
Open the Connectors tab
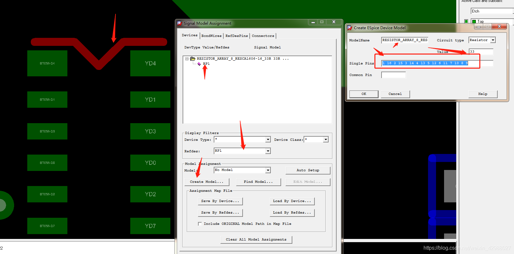pos(263,36)
